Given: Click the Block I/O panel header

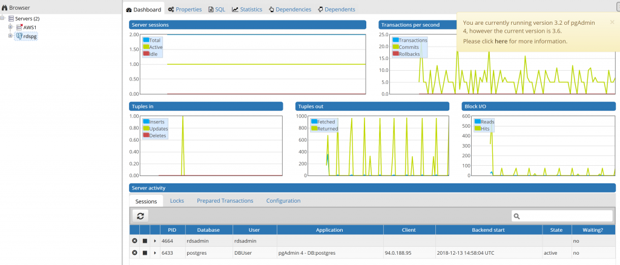Looking at the screenshot, I should [538, 106].
